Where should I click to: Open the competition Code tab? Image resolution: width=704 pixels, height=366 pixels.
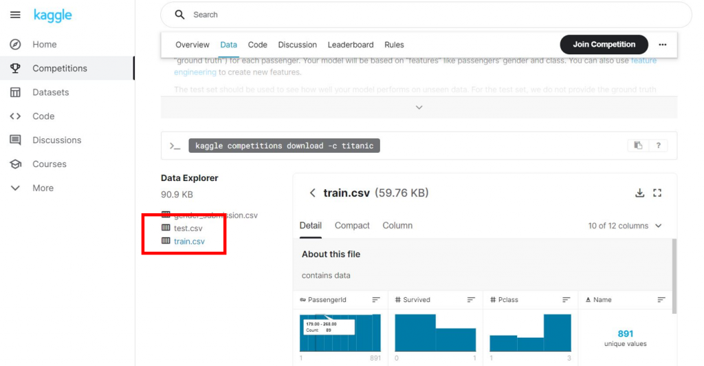click(x=258, y=45)
